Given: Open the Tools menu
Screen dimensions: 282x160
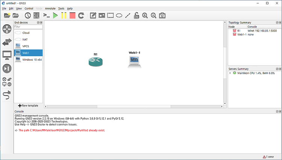Looking at the screenshot, I should click(x=61, y=8).
